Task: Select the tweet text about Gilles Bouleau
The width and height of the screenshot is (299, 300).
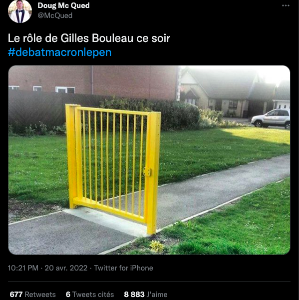Action: pyautogui.click(x=89, y=38)
